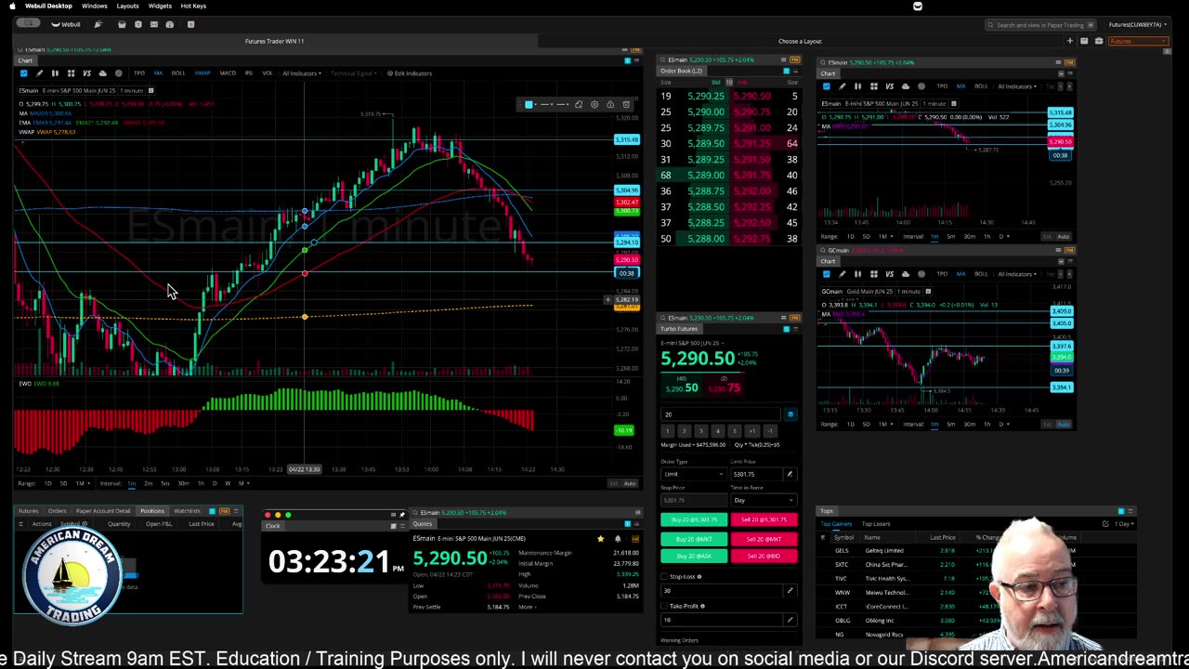This screenshot has height=669, width=1189.
Task: Open the Layouts menu
Action: 127,6
